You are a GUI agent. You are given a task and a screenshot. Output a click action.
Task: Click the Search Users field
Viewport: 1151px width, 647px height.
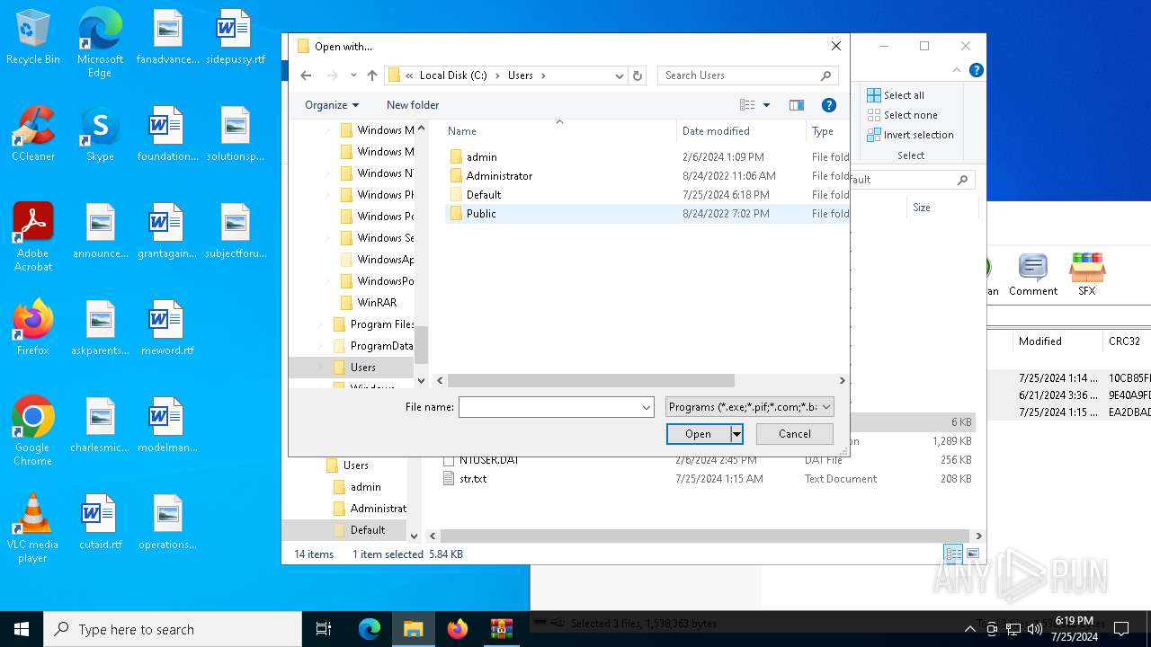(x=747, y=75)
